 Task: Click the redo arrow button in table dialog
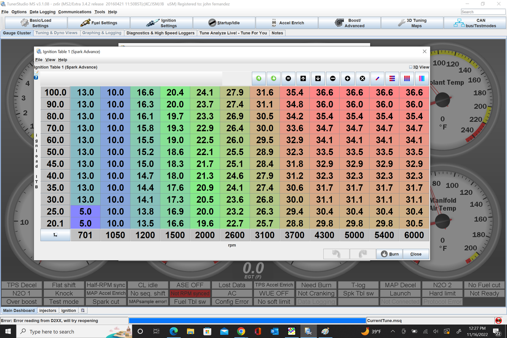pyautogui.click(x=363, y=254)
